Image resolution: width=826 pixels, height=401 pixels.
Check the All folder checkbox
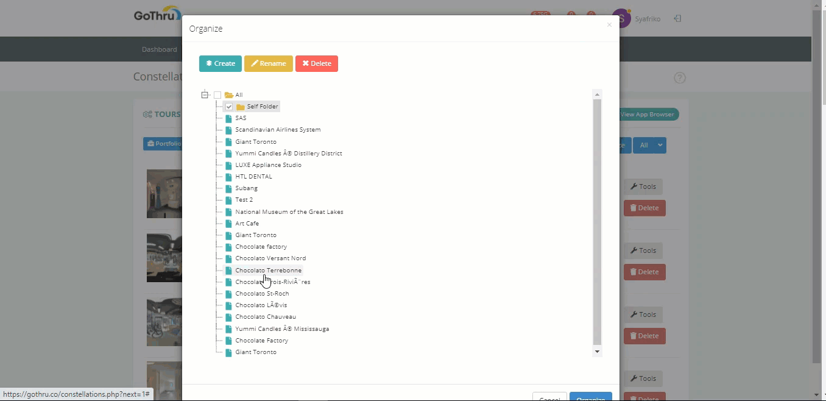coord(217,95)
